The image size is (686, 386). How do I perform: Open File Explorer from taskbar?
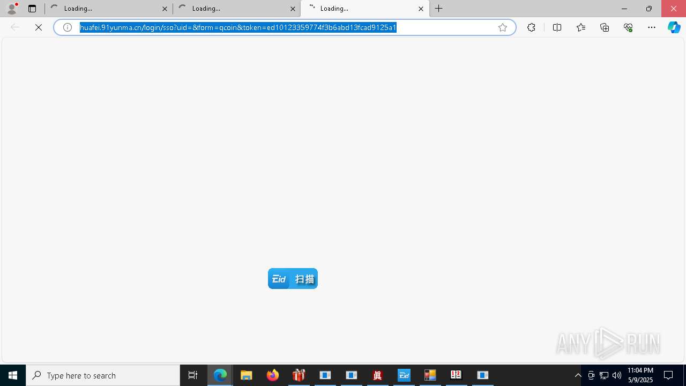[x=246, y=375]
